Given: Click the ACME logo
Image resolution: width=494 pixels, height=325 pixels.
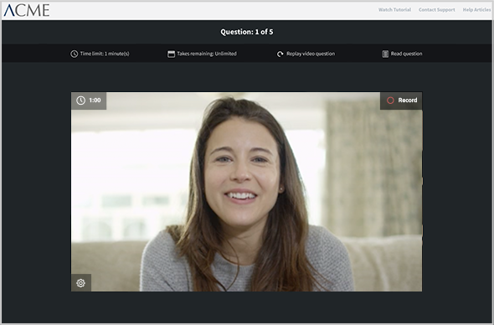Looking at the screenshot, I should (27, 10).
